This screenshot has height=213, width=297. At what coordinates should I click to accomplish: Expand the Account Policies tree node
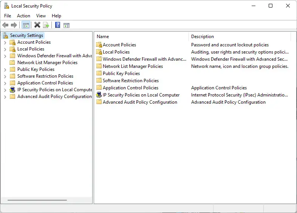5,43
